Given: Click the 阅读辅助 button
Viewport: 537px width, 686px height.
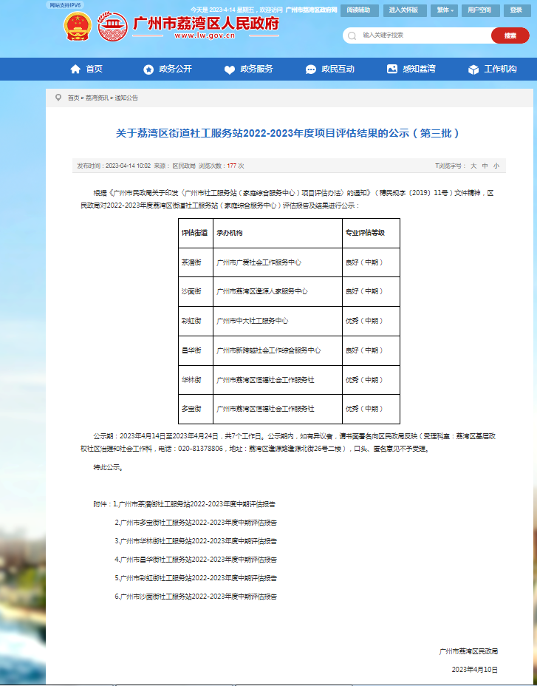Looking at the screenshot, I should [360, 10].
